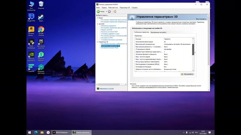The height and width of the screenshot is (135, 241).
Task: Click the Восстановить button below settings list
Action: point(187,74)
